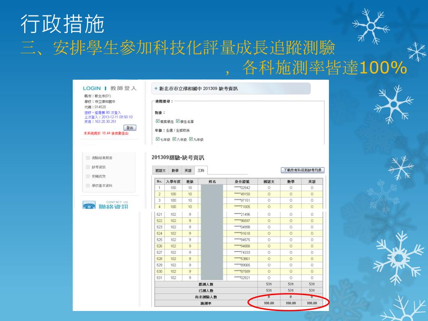
Task: Click the 應測人數 summary row label
Action: (206, 284)
